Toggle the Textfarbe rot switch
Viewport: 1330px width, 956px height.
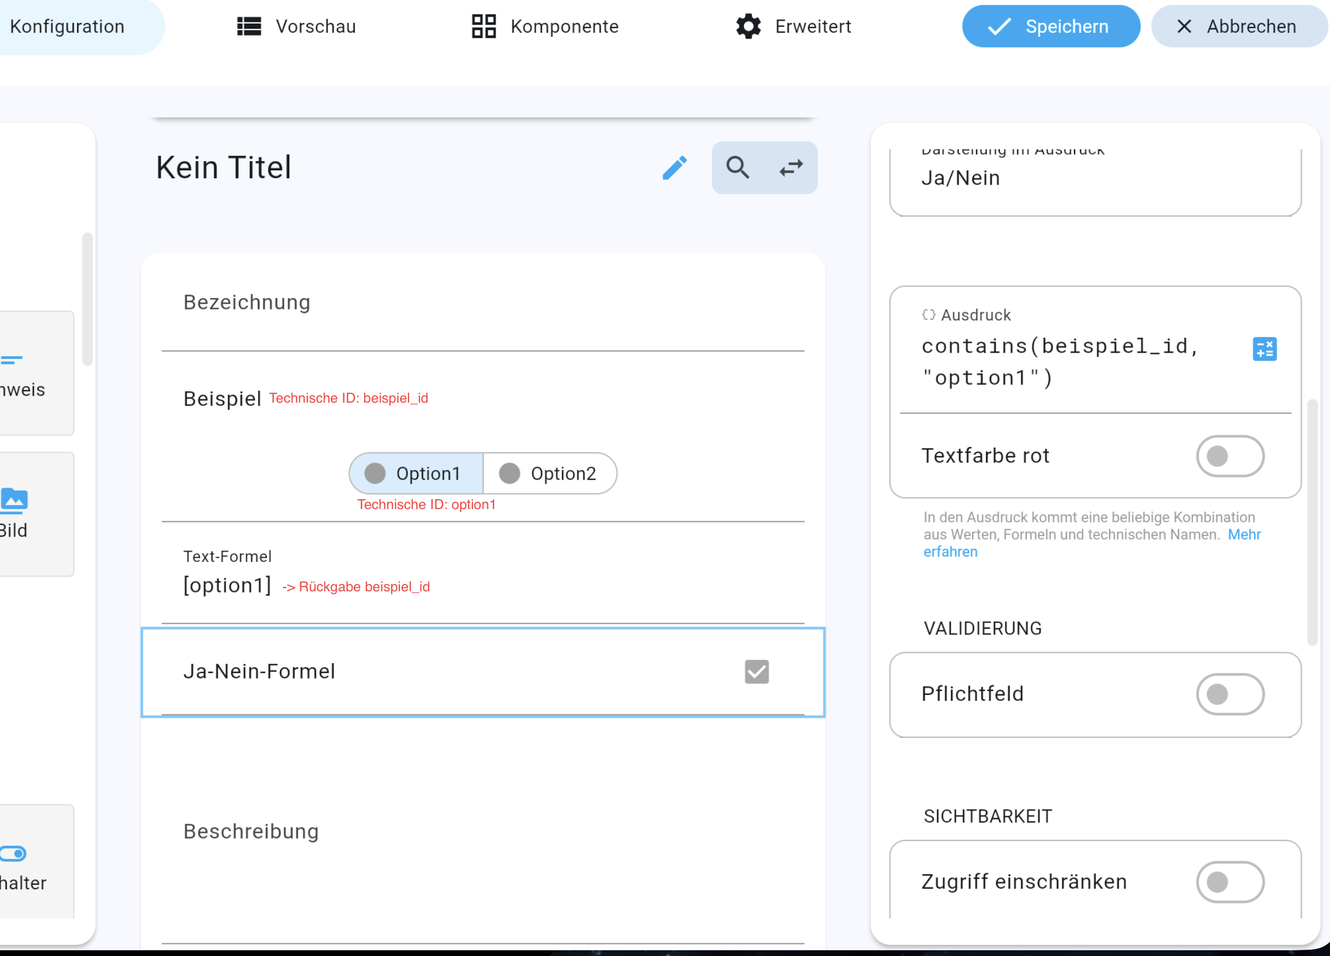click(x=1230, y=456)
